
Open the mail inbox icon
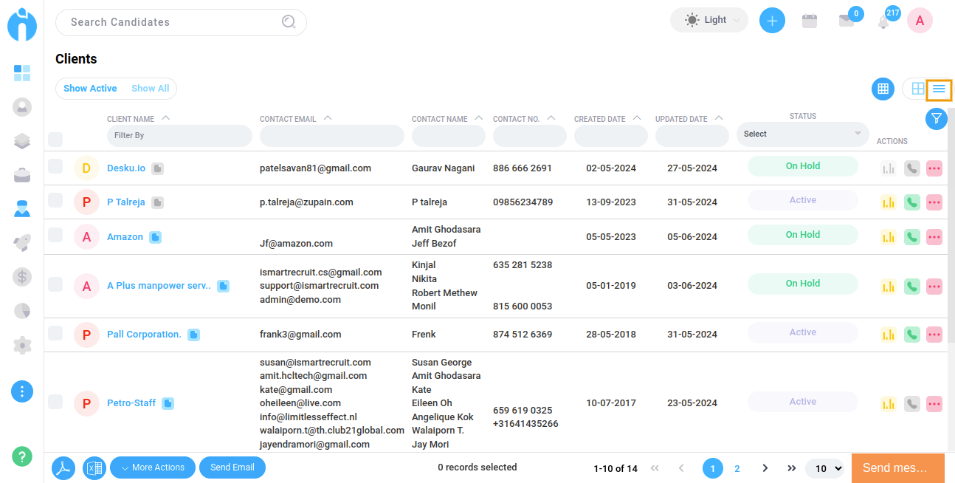pyautogui.click(x=847, y=21)
